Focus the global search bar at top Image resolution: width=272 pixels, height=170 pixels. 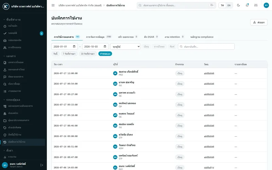(x=176, y=5)
